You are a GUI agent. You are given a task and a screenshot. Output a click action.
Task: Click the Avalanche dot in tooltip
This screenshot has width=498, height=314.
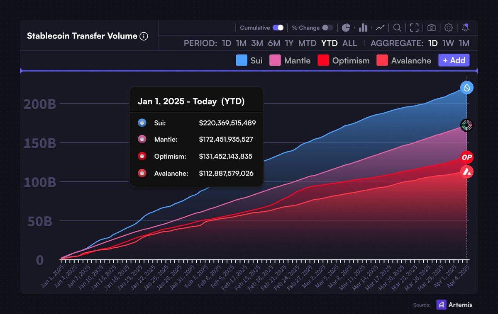[142, 173]
